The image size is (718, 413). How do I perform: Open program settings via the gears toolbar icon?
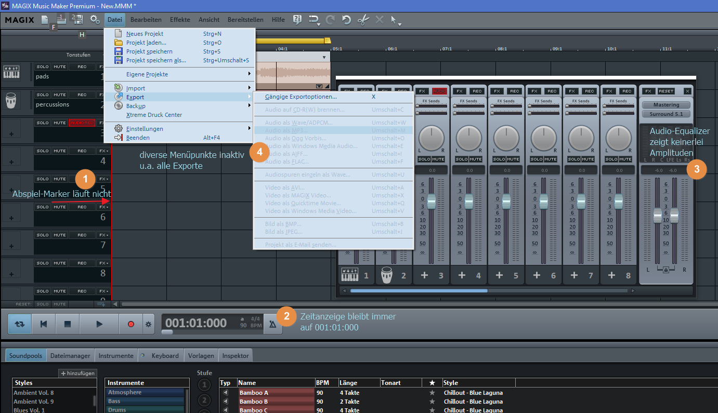pos(95,20)
